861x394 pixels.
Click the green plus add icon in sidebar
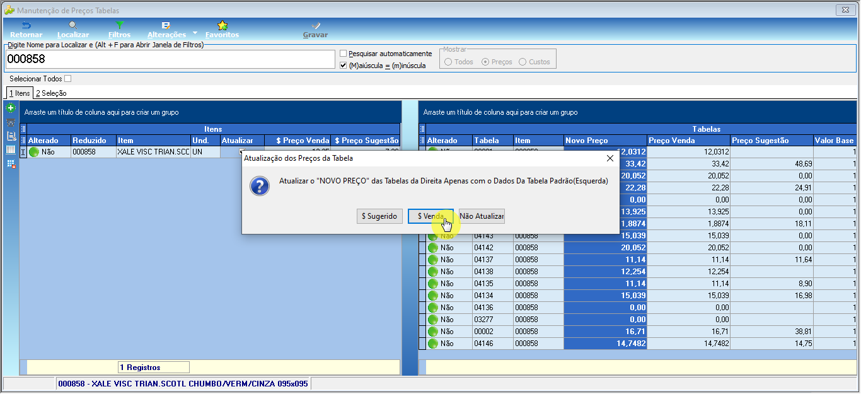[11, 108]
